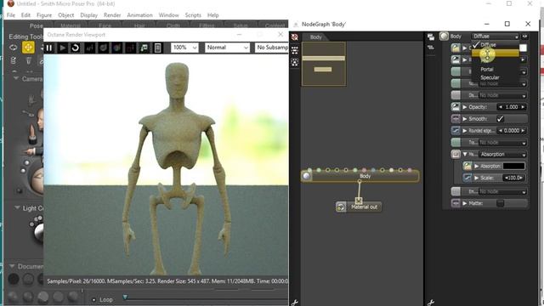Viewport: 544px width, 306px height.
Task: Open the Normal render mode dropdown
Action: [x=227, y=48]
